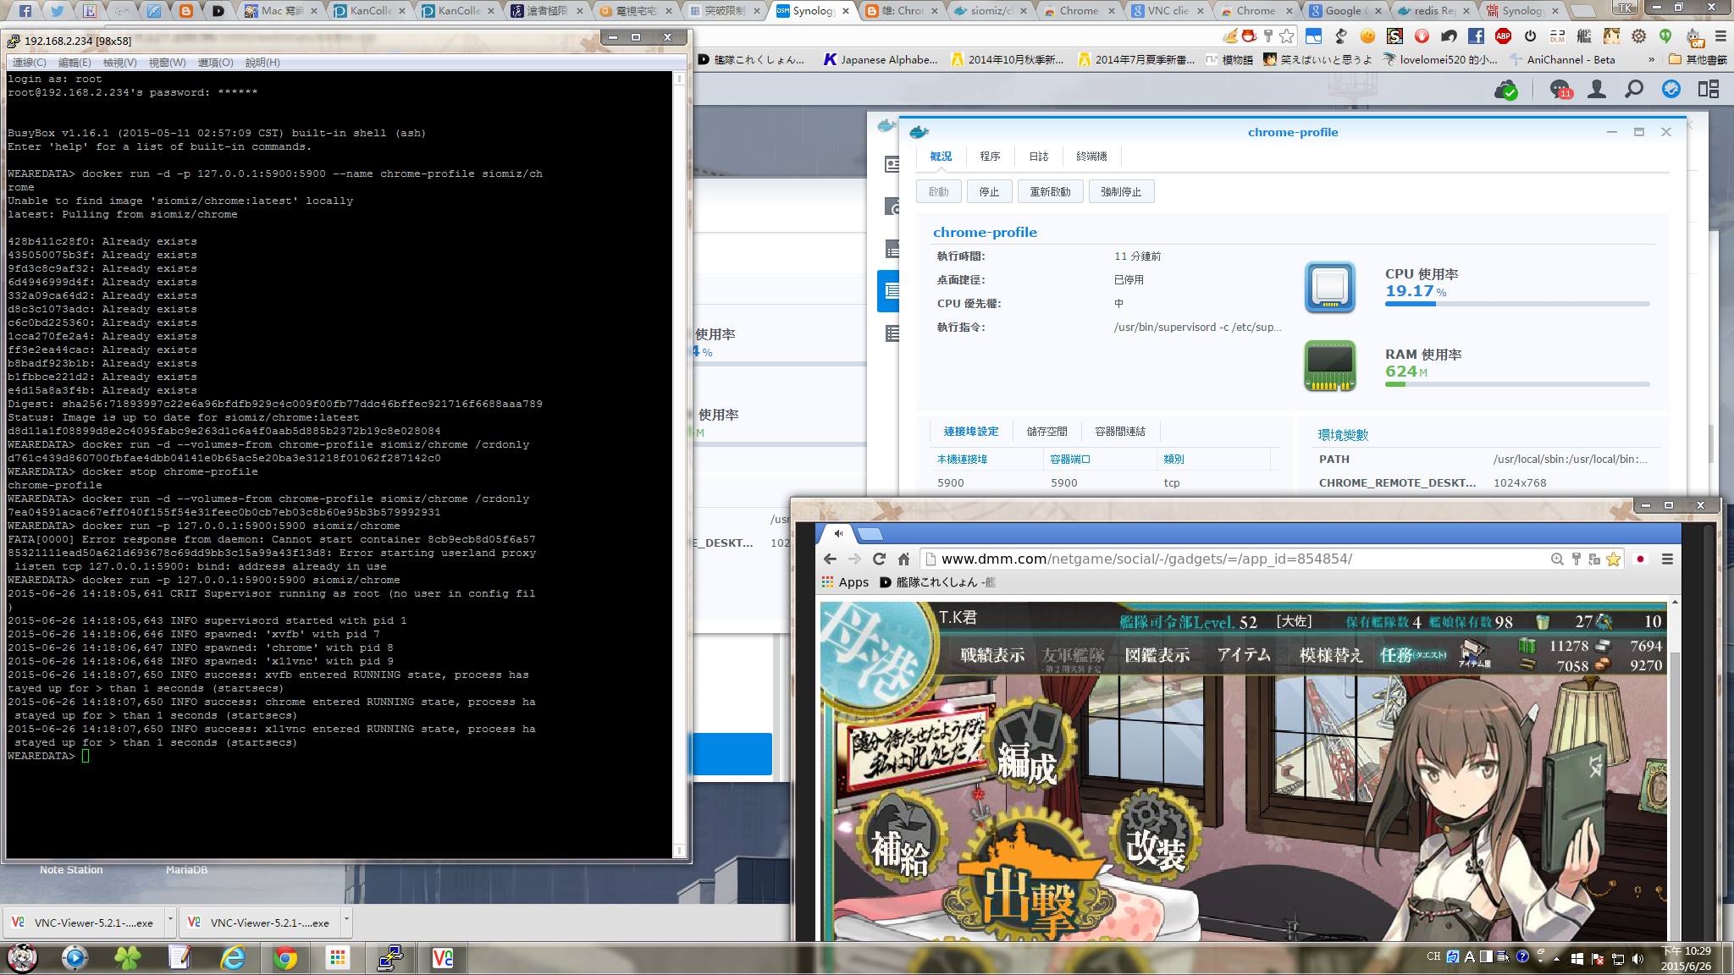Click the 停止 stop button
The height and width of the screenshot is (975, 1734).
[989, 192]
